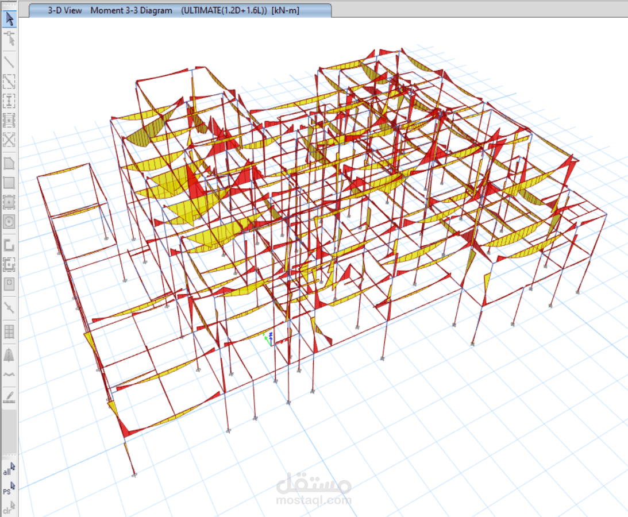Screen dimensions: 628x517
Task: Activate Quick Draw Beams/Columns in region tool
Action: pyautogui.click(x=9, y=82)
